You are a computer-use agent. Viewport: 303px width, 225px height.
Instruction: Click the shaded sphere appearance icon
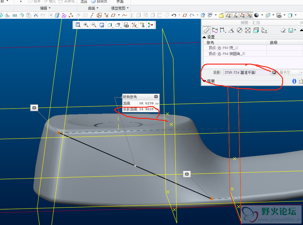pyautogui.click(x=256, y=15)
